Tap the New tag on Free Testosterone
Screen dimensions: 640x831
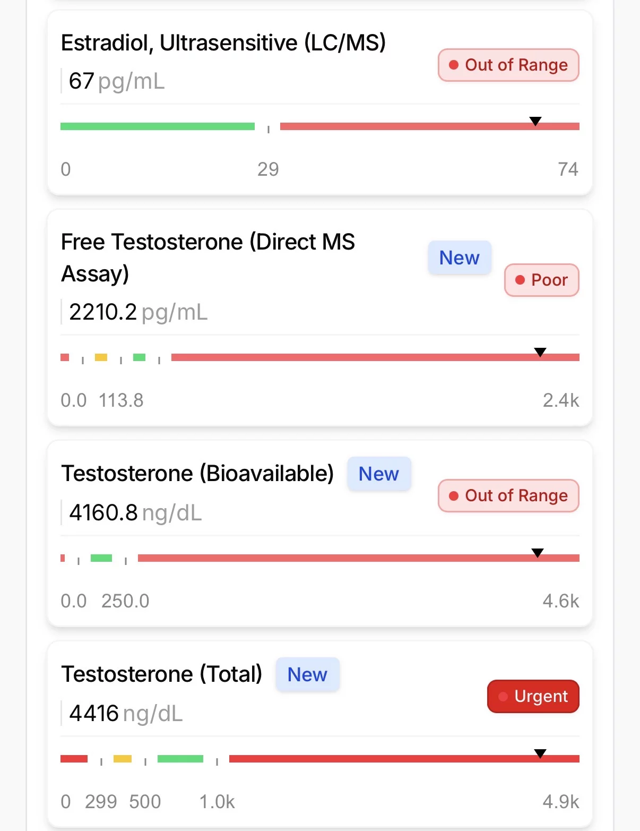click(460, 258)
